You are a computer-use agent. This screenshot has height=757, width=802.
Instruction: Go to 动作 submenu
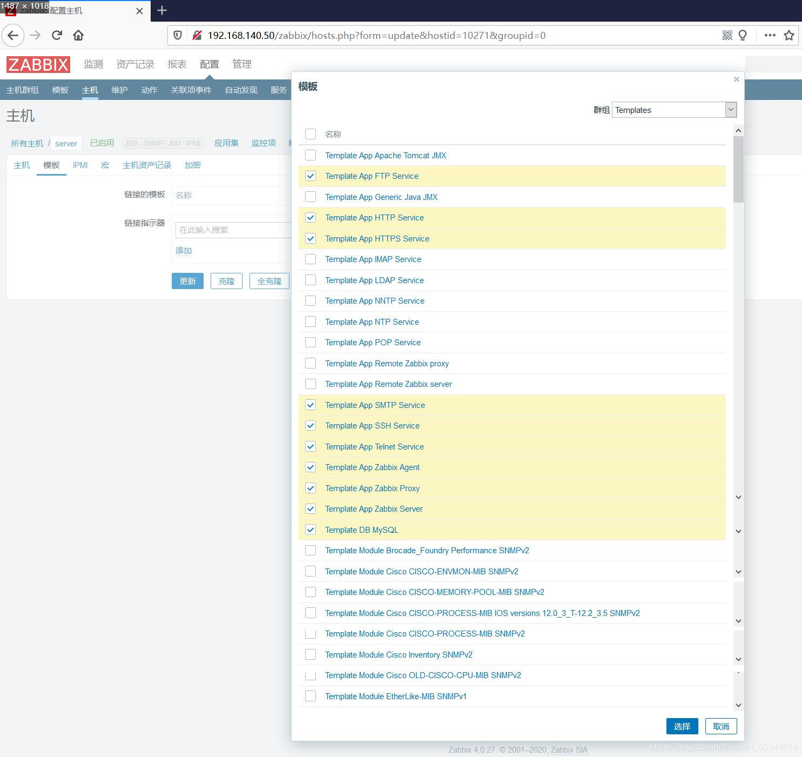(x=149, y=90)
